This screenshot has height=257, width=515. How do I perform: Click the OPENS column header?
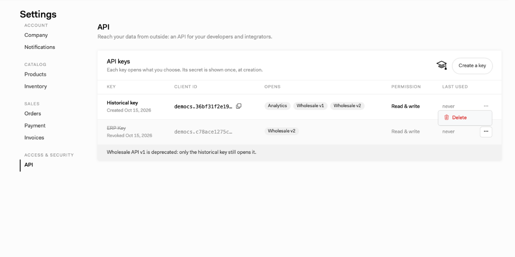pos(273,87)
